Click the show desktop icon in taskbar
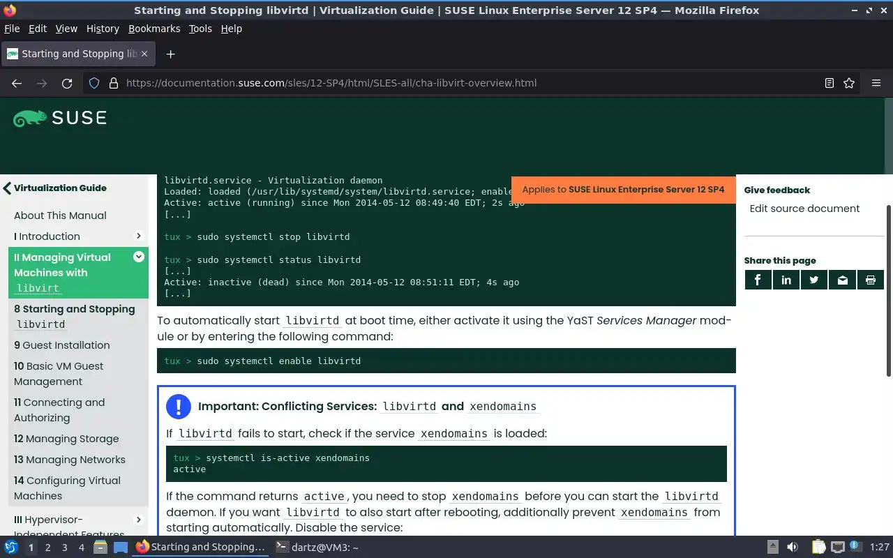This screenshot has width=893, height=558. click(x=120, y=547)
